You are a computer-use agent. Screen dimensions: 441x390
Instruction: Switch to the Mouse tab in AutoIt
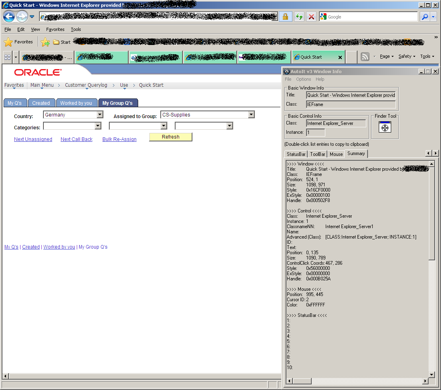pyautogui.click(x=336, y=154)
